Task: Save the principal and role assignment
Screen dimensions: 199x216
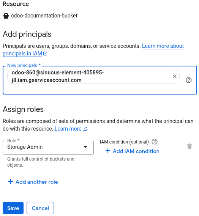Action: (x=13, y=208)
